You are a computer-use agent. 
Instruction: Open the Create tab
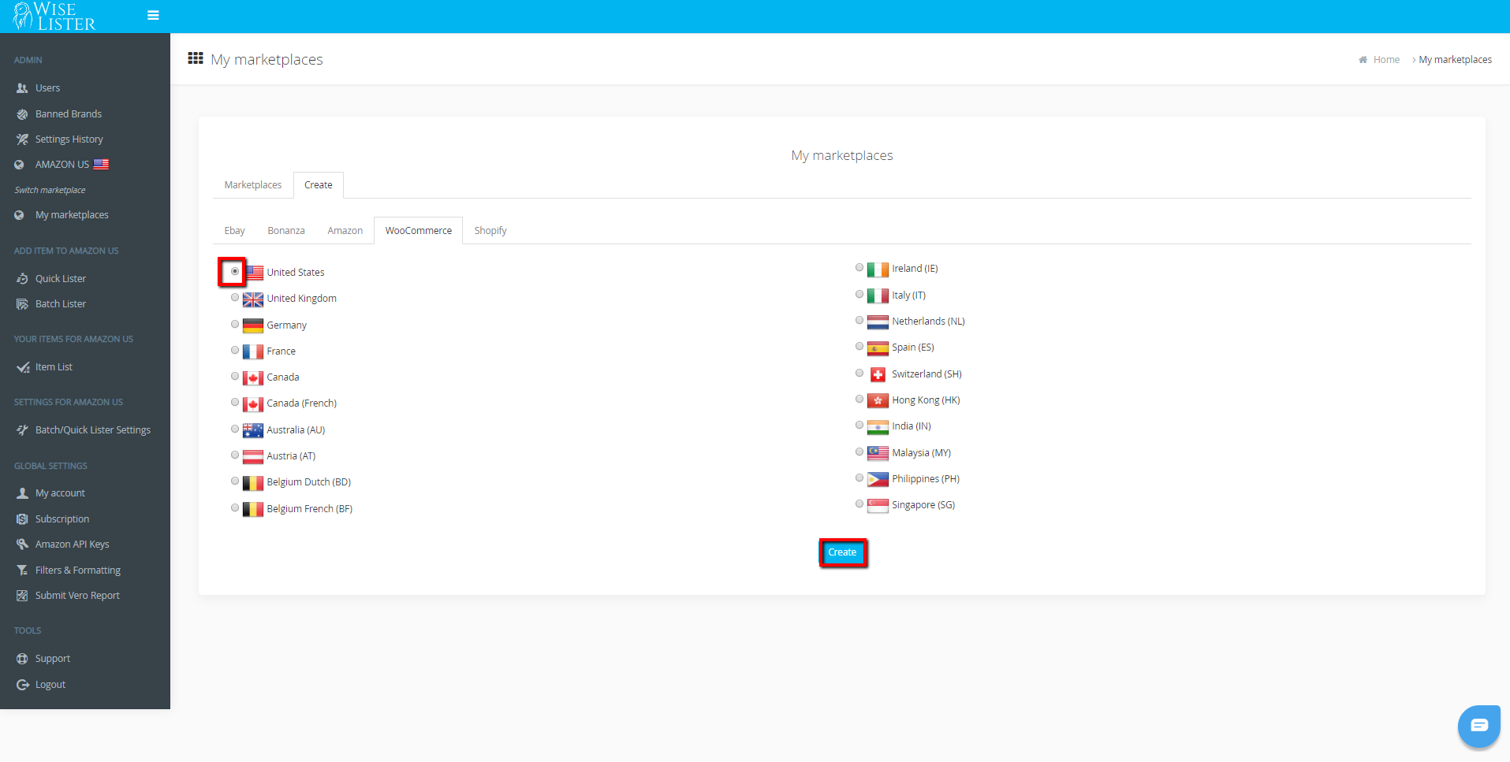coord(319,185)
